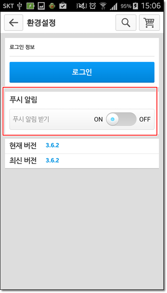Select the OFF label of push switch

(145, 119)
